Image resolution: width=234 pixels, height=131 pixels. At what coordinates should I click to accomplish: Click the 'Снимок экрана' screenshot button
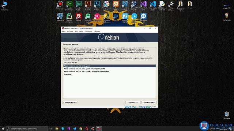70,102
